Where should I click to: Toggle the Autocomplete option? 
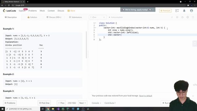point(116,17)
